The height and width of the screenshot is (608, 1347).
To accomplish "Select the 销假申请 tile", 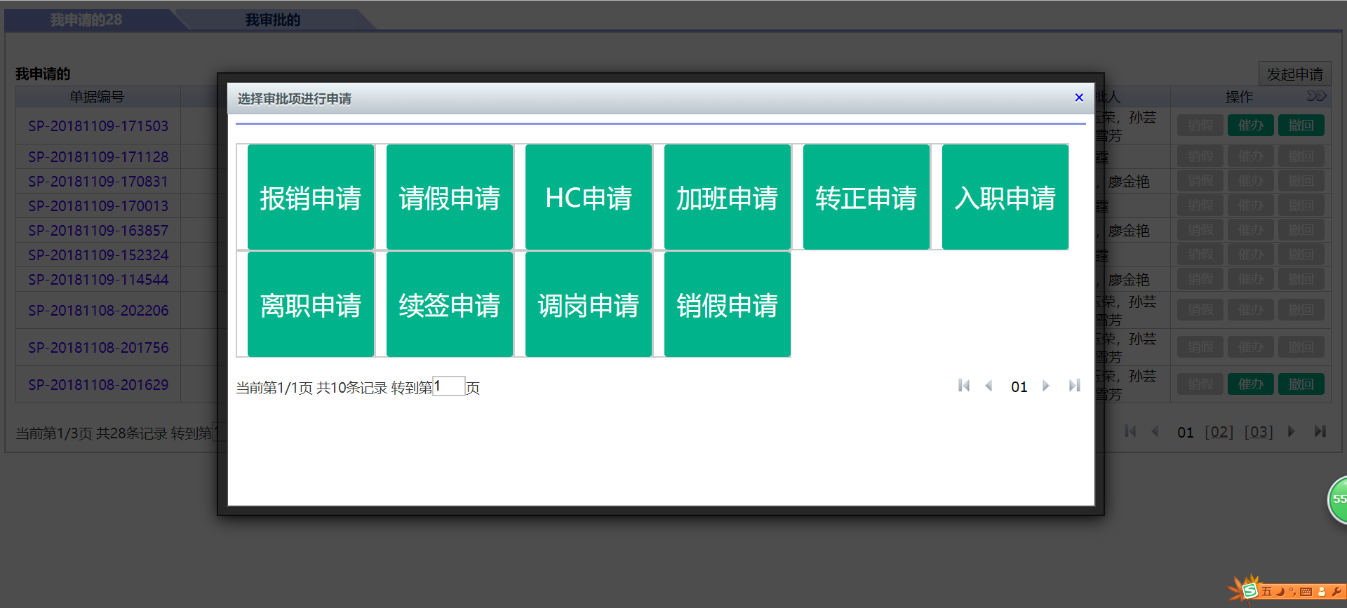I will (728, 304).
